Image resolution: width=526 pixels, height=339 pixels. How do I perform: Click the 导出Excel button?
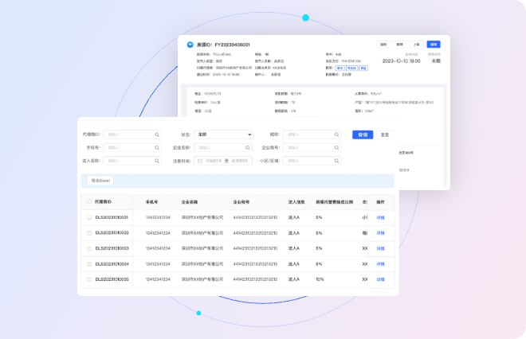tap(100, 181)
